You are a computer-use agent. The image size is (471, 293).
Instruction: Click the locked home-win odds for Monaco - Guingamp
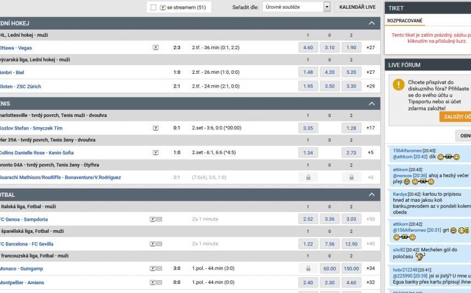click(x=308, y=268)
